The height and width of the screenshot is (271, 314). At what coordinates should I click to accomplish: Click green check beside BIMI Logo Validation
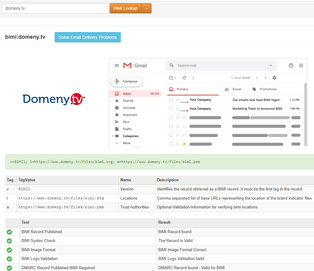tap(9, 259)
